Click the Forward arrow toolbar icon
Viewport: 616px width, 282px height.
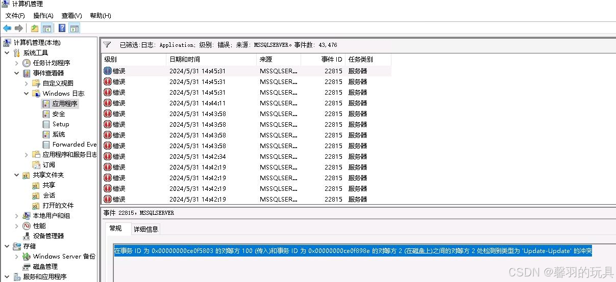(x=19, y=29)
